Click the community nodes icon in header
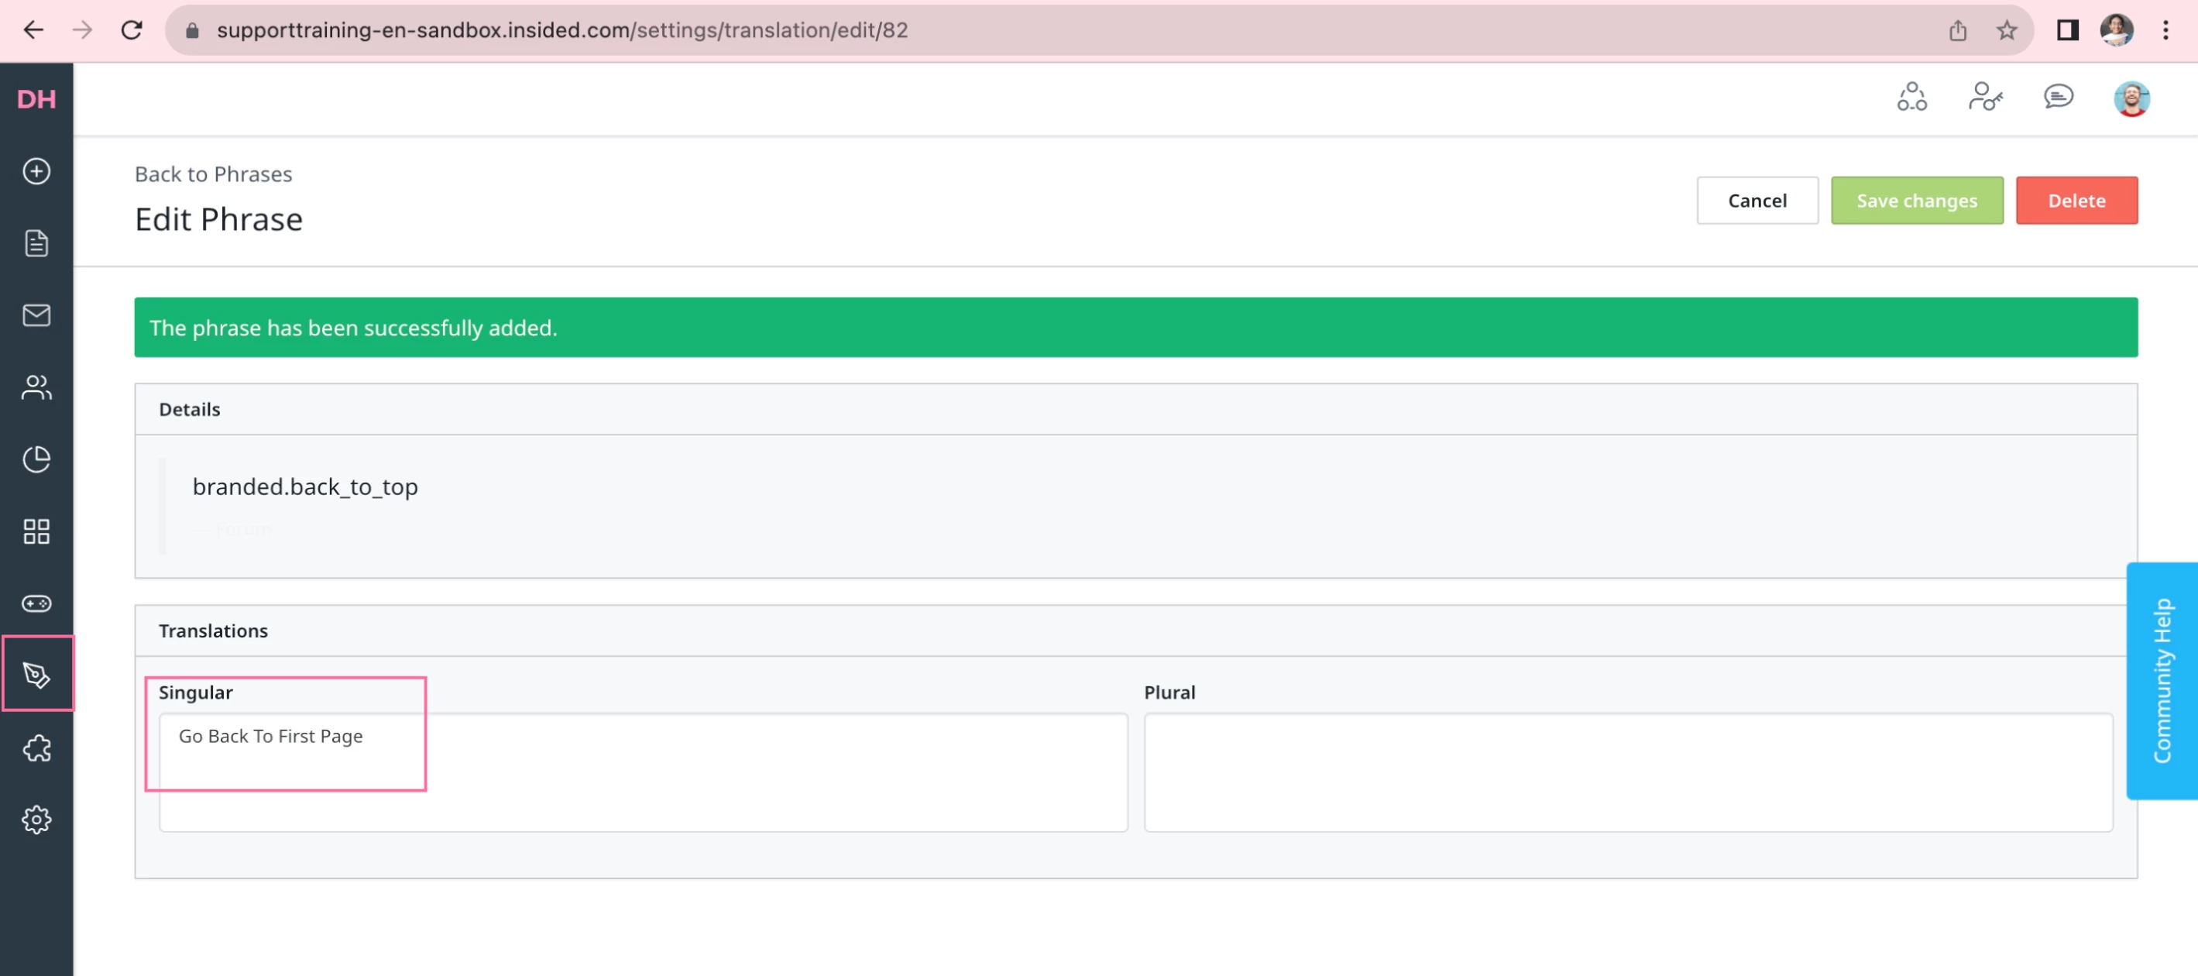The height and width of the screenshot is (976, 2198). pyautogui.click(x=1911, y=96)
